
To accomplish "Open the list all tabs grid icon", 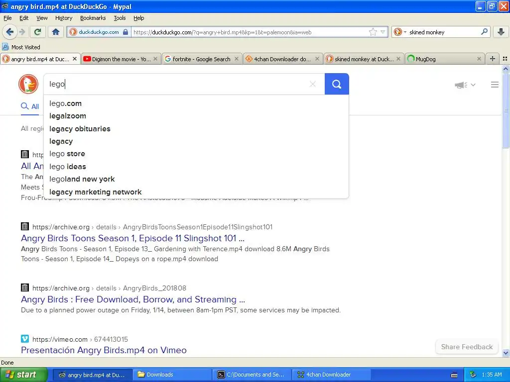I will coord(505,59).
